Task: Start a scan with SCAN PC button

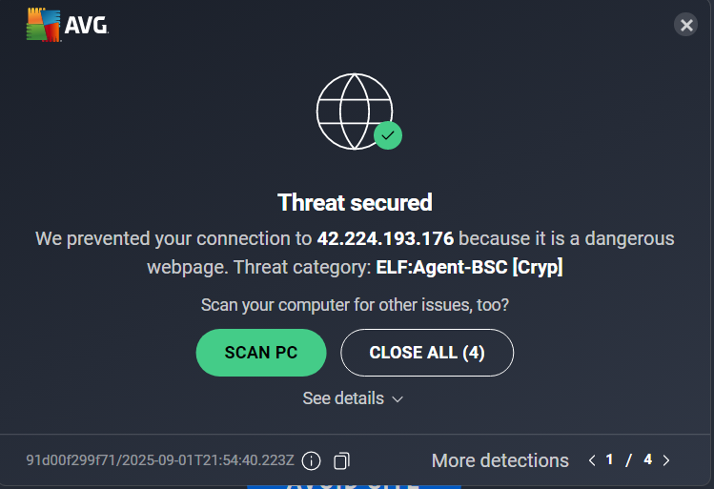Action: tap(261, 353)
